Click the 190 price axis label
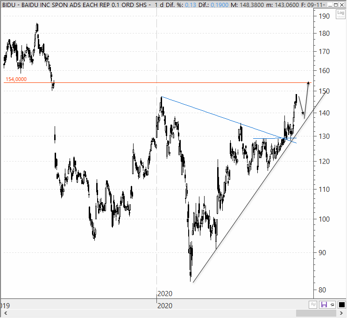Screen dimensions: 347x318 click(324, 16)
